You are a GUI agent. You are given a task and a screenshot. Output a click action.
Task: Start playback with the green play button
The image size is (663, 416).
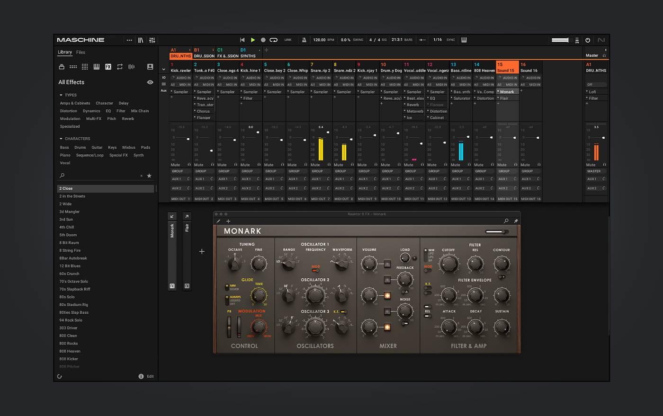click(253, 40)
